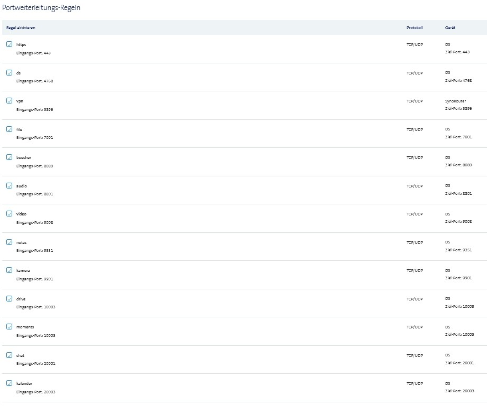Screen dimensions: 487x406
Task: Select the SynoRouter device entry
Action: [x=455, y=101]
